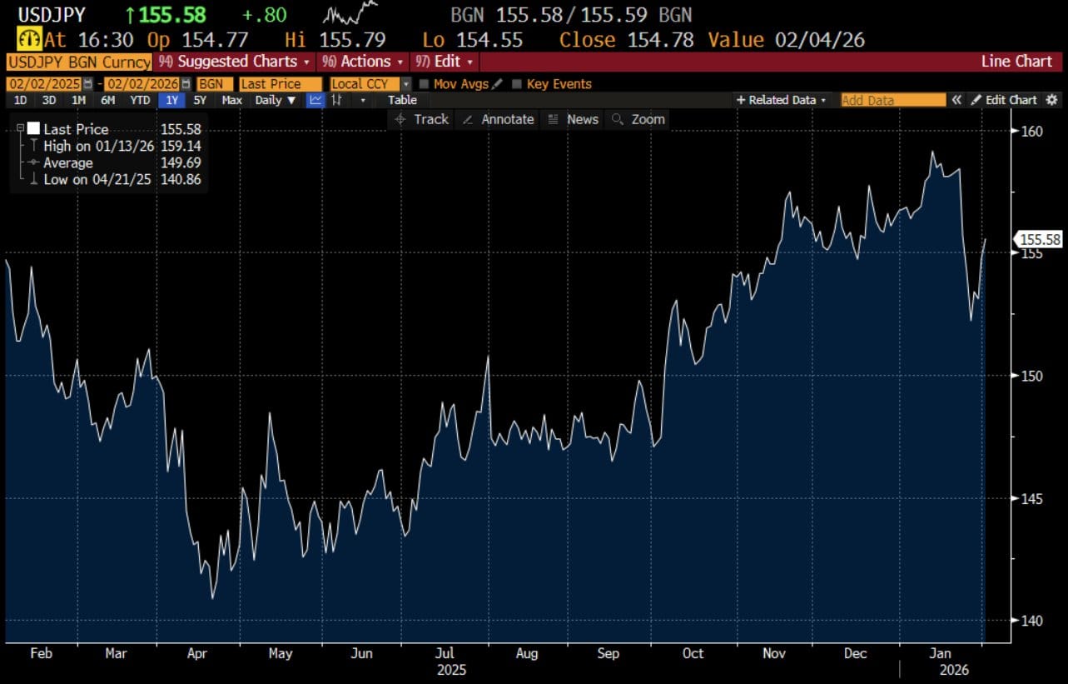This screenshot has height=684, width=1068.
Task: Open the Suggested Charts menu
Action: 236,62
